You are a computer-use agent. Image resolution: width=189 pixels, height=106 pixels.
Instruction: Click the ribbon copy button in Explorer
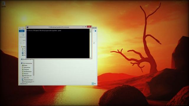[22, 35]
